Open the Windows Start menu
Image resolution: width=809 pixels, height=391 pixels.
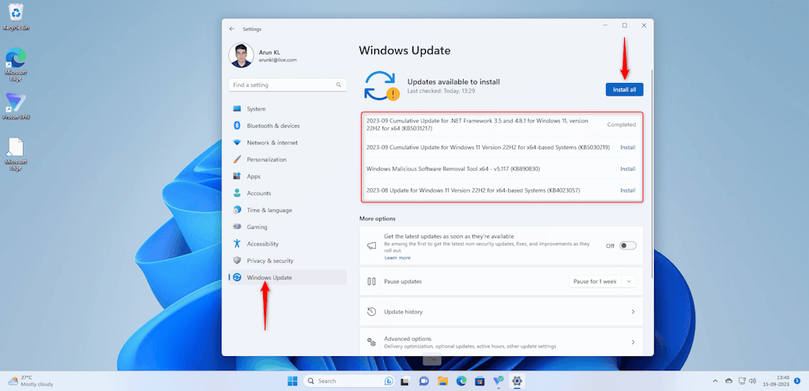pyautogui.click(x=292, y=382)
